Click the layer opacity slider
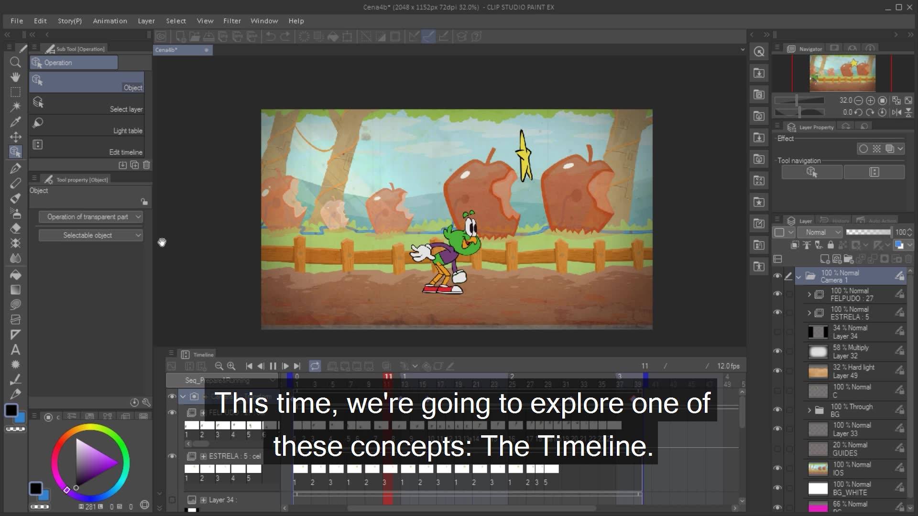Screen dimensions: 918x516 [x=868, y=232]
